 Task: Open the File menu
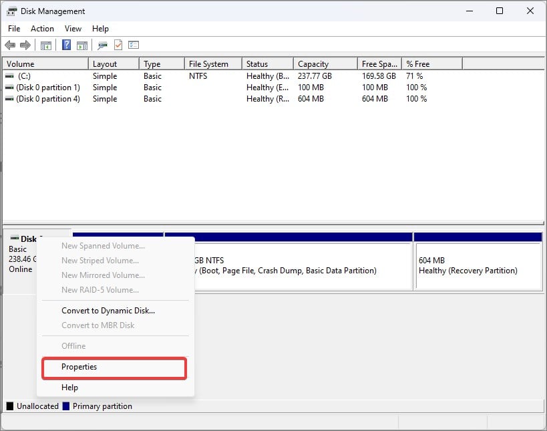14,29
